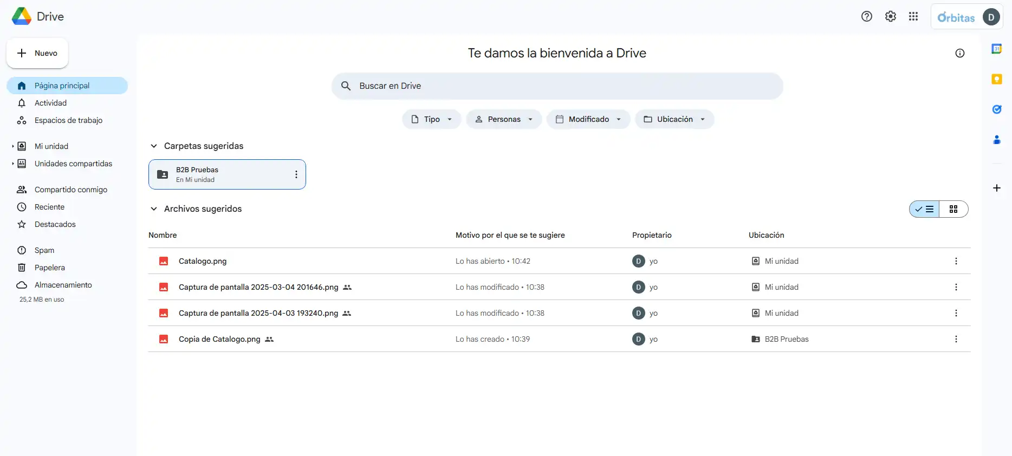This screenshot has height=456, width=1012.
Task: Open Google Keep side panel icon
Action: (997, 79)
